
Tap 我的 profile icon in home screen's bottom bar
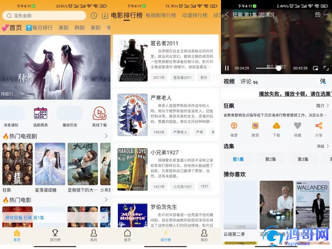94,233
